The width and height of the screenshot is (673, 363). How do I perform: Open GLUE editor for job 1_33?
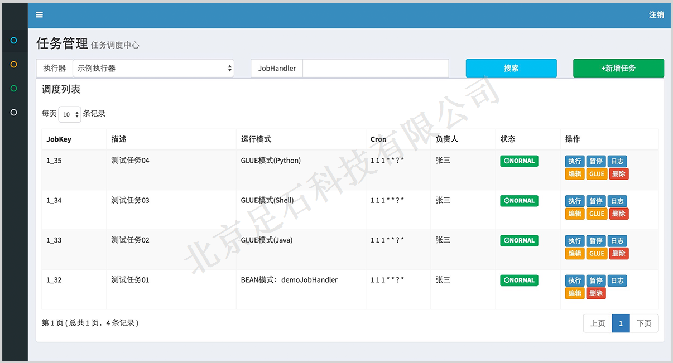coord(597,254)
